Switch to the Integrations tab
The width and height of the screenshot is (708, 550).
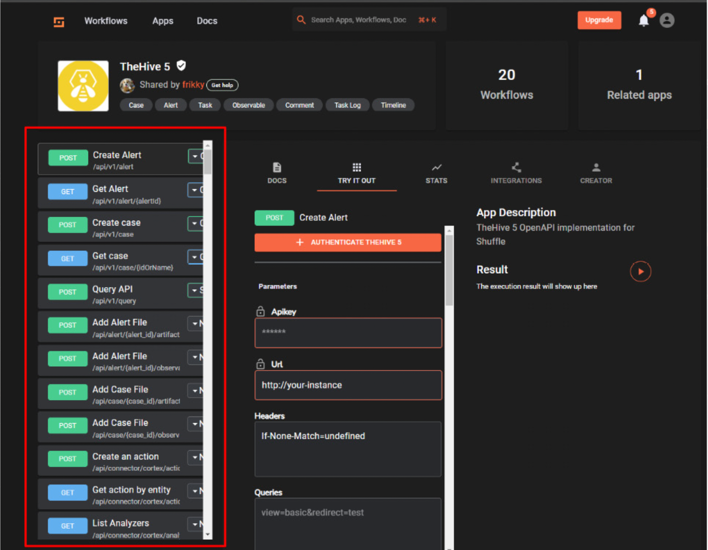pyautogui.click(x=516, y=173)
